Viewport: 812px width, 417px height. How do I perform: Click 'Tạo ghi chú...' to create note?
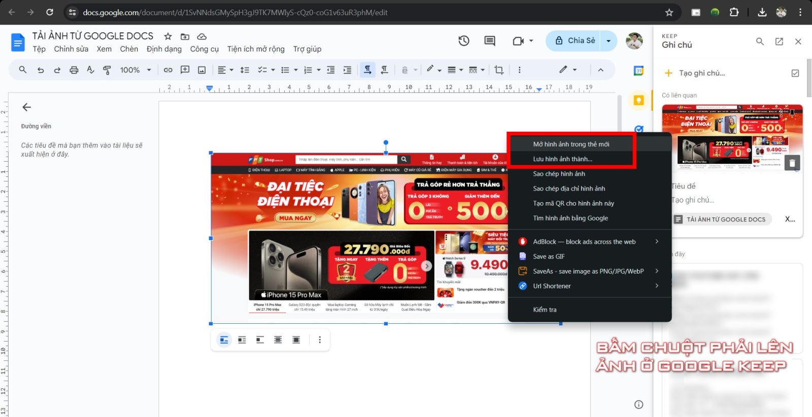[702, 73]
